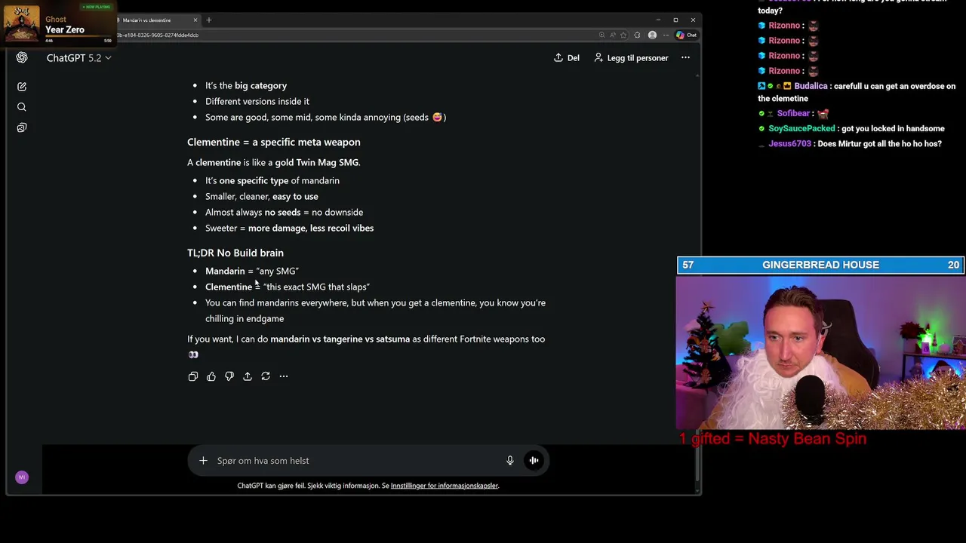966x543 pixels.
Task: Click Jesus6703 username in stream chat
Action: coord(789,143)
